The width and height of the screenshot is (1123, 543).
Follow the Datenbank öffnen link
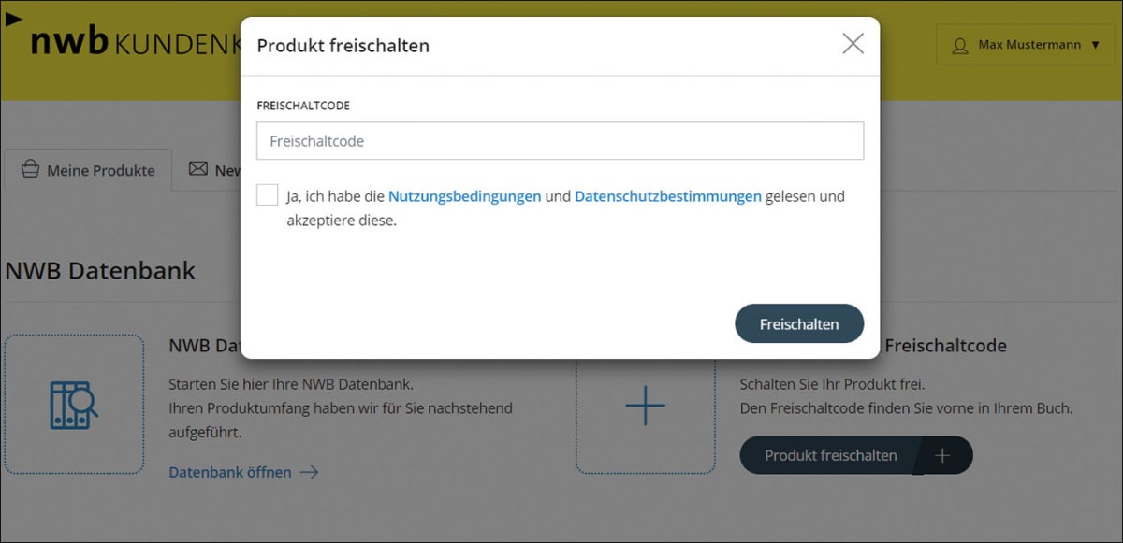[230, 472]
